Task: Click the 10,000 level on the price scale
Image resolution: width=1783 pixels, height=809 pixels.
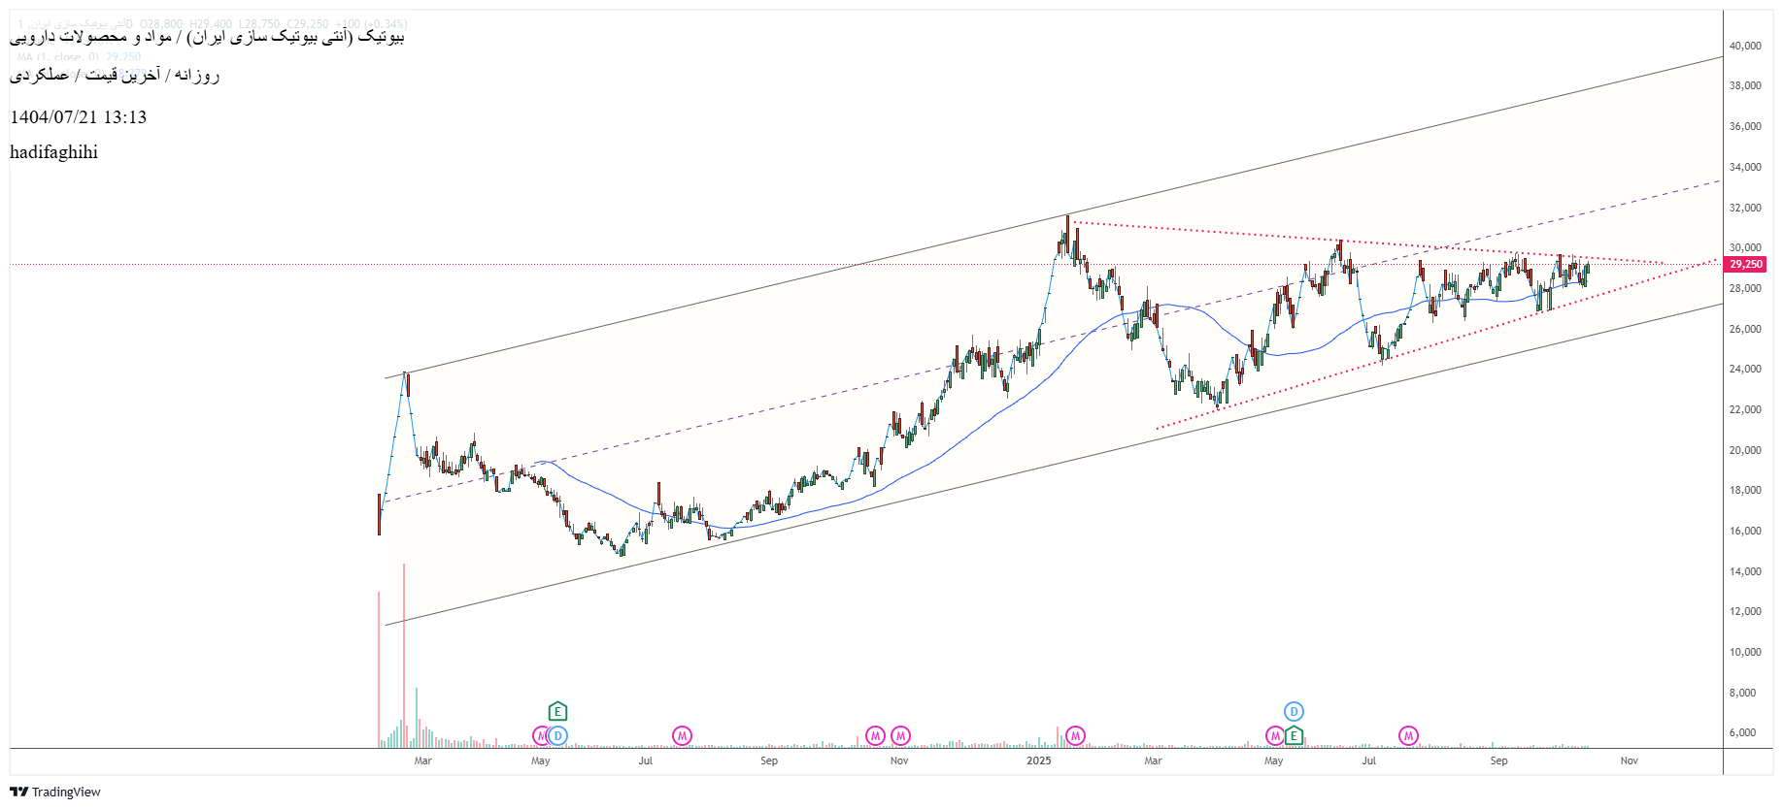Action: pyautogui.click(x=1745, y=652)
